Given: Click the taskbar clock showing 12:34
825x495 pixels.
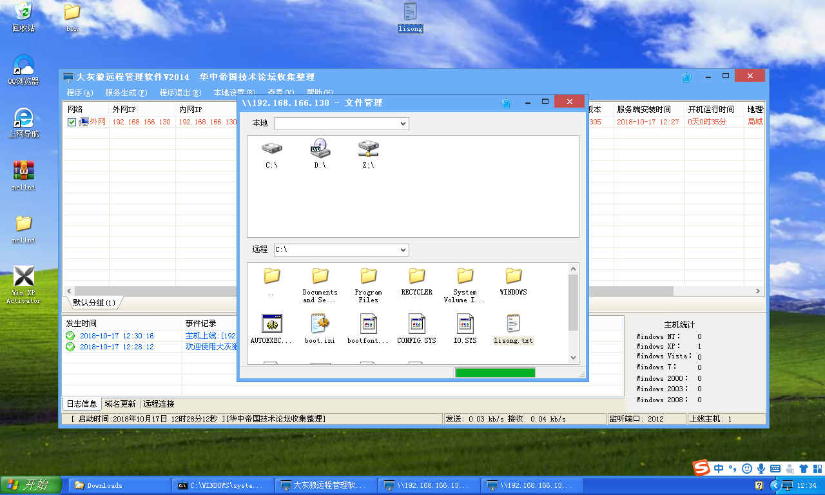Looking at the screenshot, I should pos(807,485).
